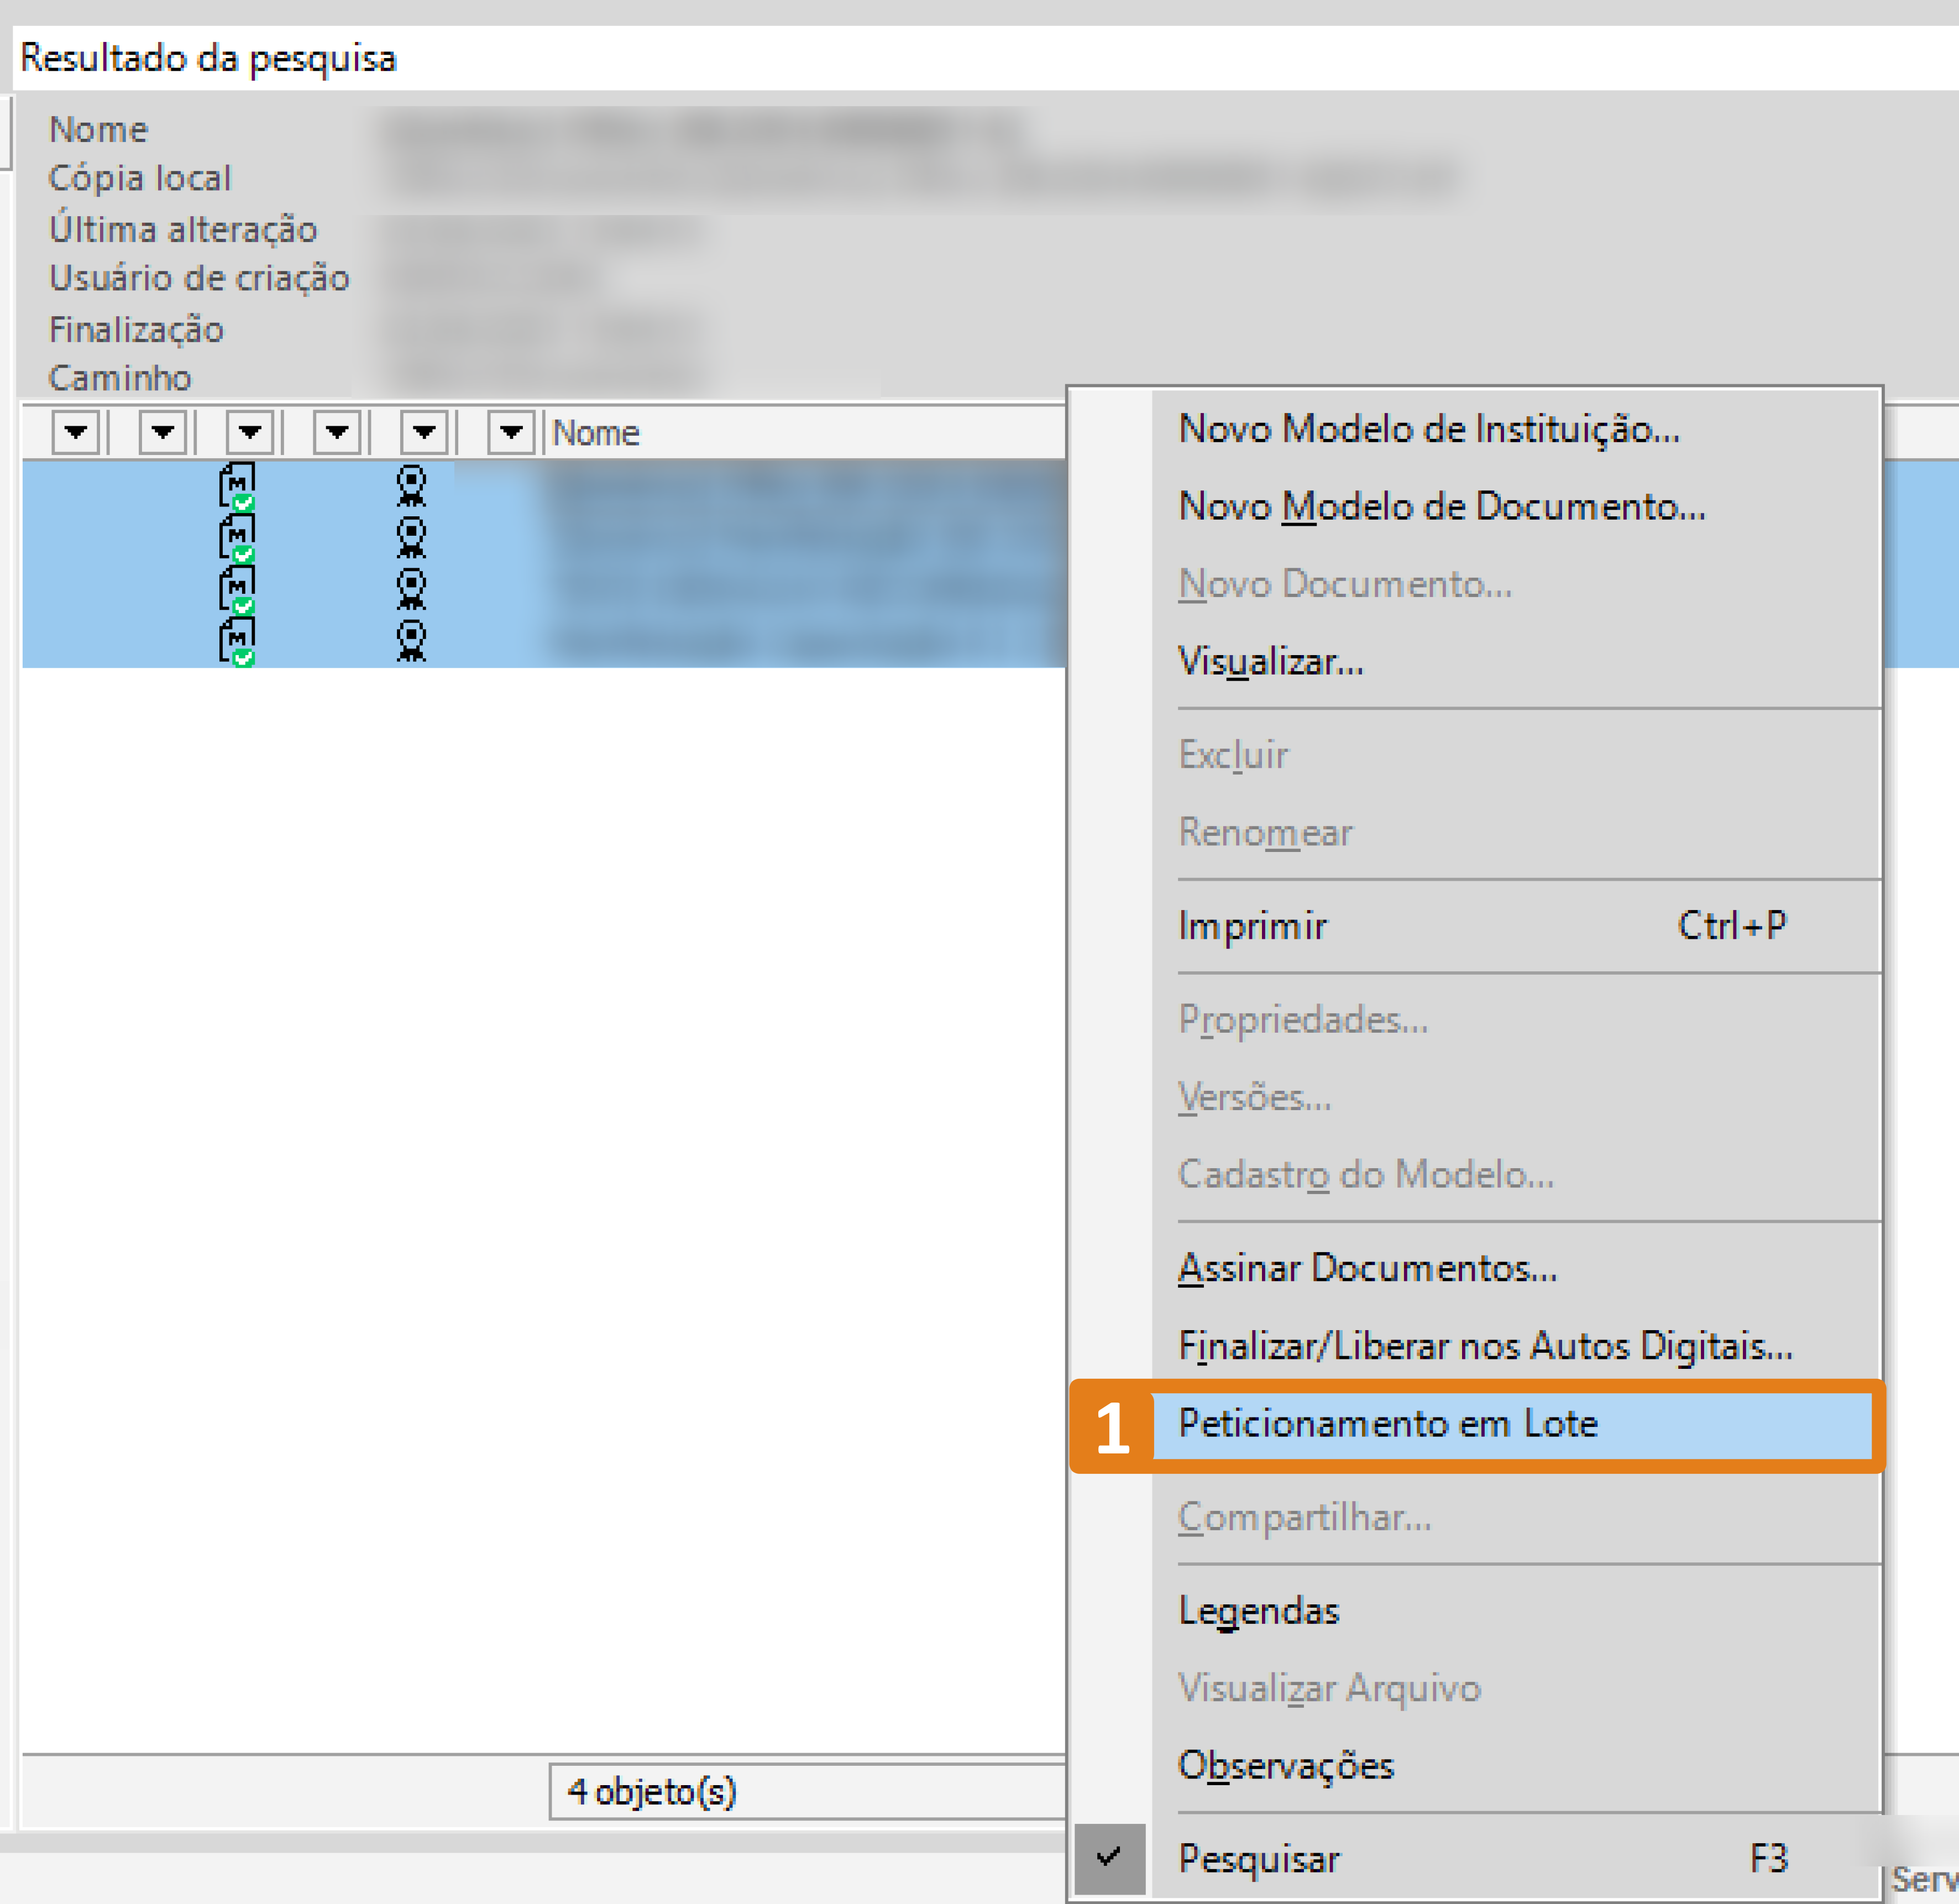Image resolution: width=1959 pixels, height=1904 pixels.
Task: Click the model document icon in third row
Action: click(x=237, y=589)
